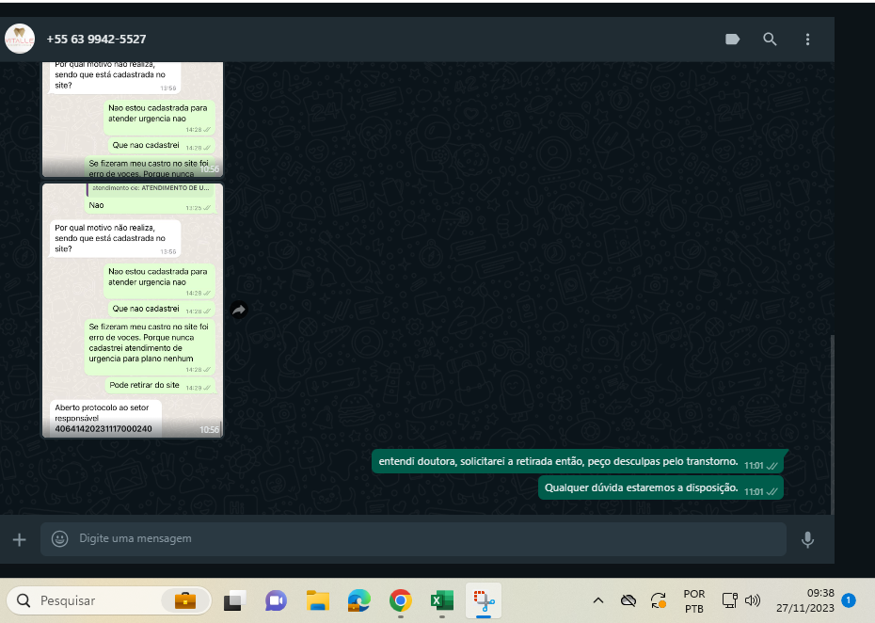
Task: Forward the screenshot image message
Action: [x=239, y=310]
